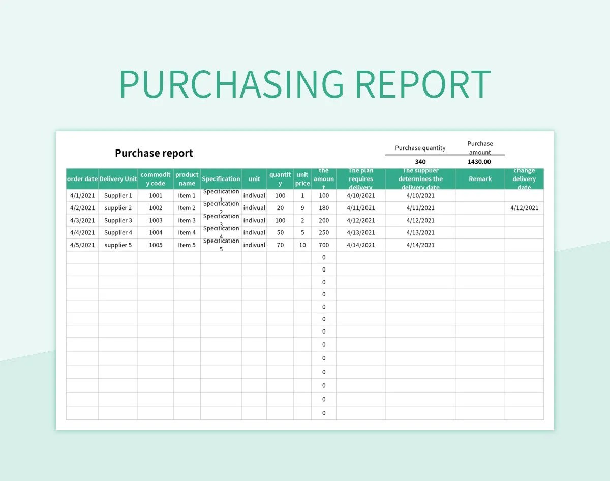
Task: Click the 'Specification' column header
Action: 221,179
